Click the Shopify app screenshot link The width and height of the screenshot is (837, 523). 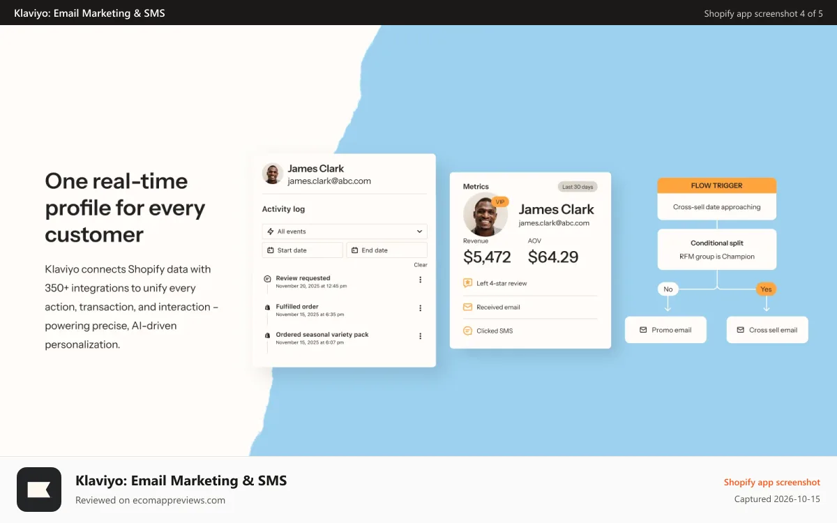tap(772, 483)
